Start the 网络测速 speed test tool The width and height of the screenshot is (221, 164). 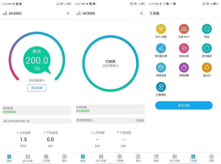pos(161,68)
